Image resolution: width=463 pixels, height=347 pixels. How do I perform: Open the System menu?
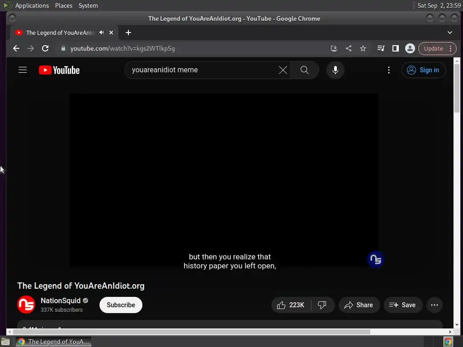(x=88, y=5)
